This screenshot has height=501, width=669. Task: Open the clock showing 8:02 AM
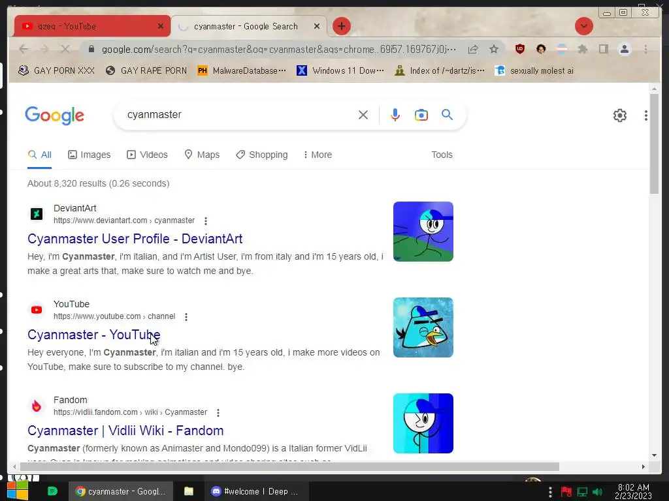[x=634, y=491]
